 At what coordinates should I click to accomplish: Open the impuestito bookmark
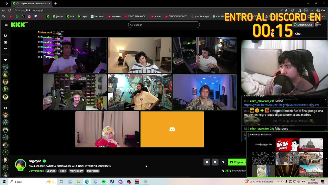coord(97,16)
